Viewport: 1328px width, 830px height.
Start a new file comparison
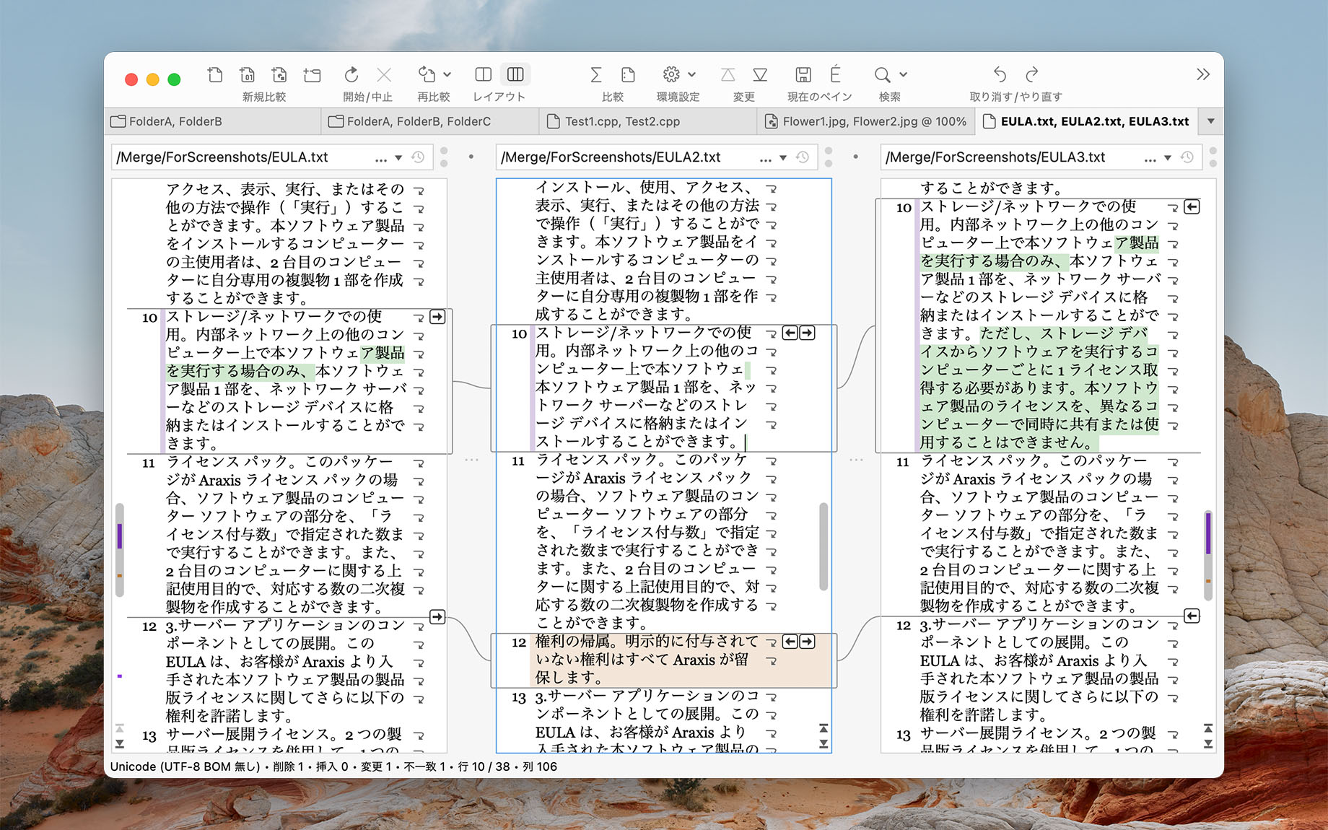[214, 74]
